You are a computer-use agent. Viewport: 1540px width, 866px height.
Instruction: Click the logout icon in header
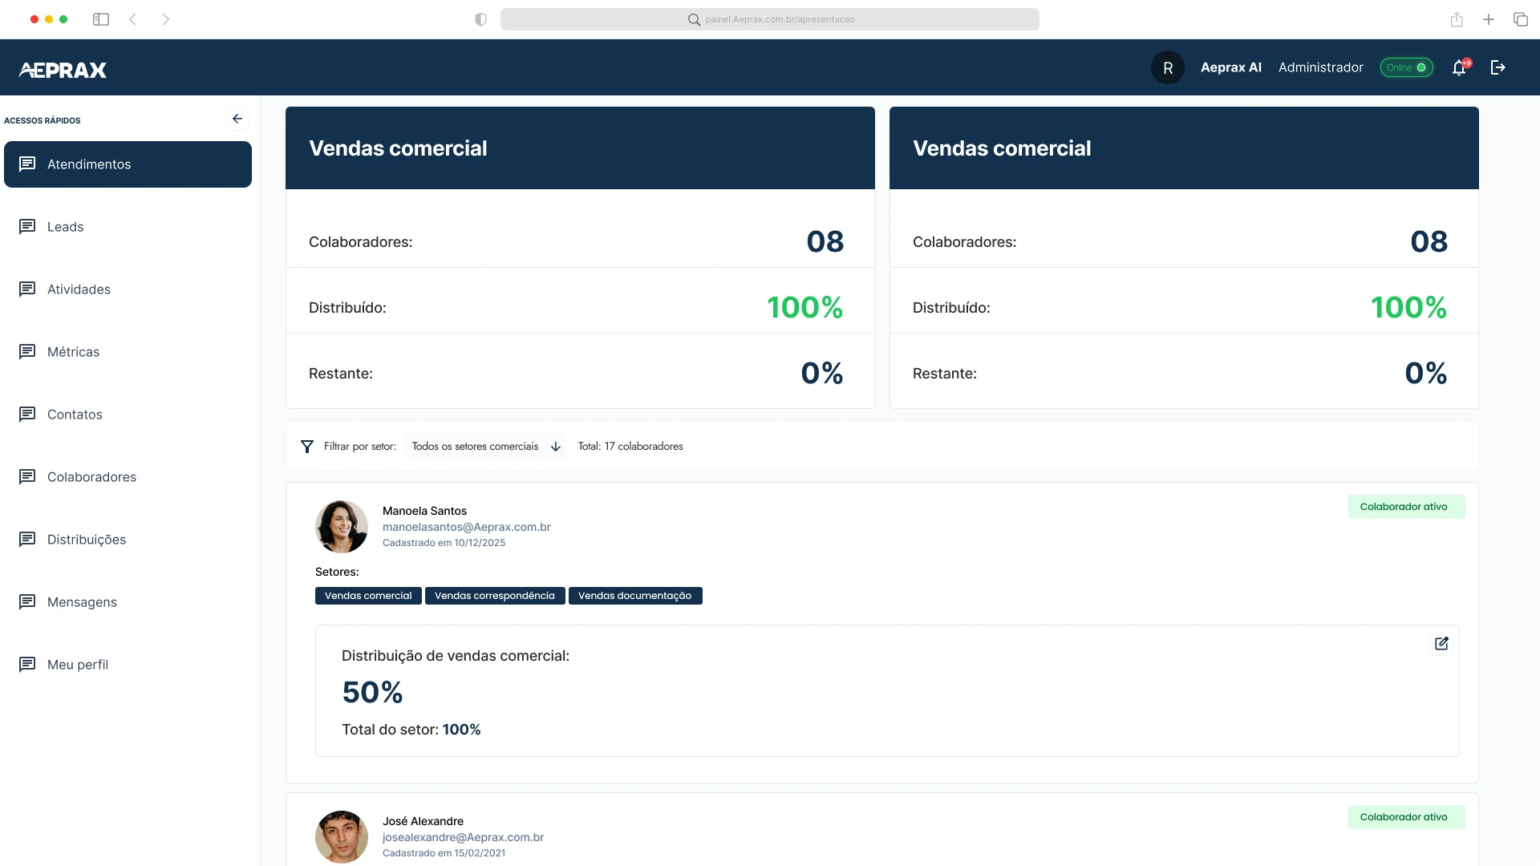point(1497,68)
